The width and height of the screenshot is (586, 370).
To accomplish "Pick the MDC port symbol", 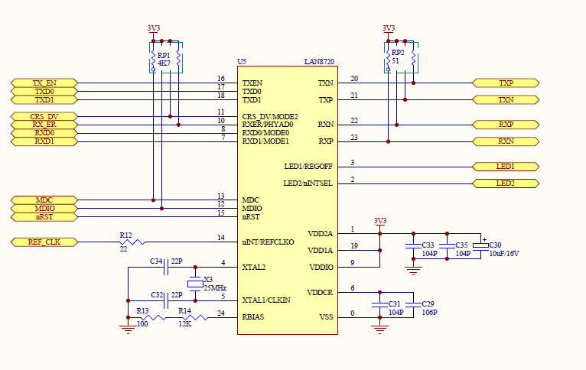I will [44, 200].
